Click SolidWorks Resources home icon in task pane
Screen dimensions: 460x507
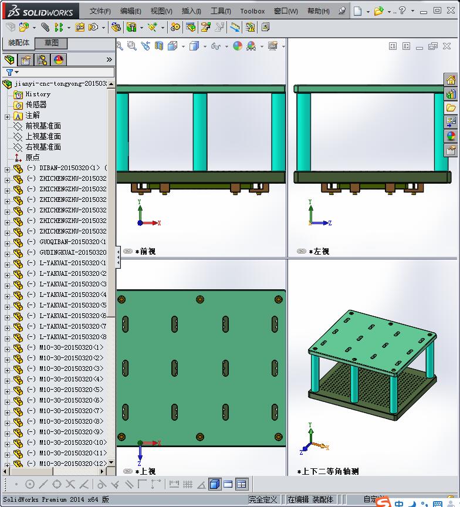click(451, 80)
